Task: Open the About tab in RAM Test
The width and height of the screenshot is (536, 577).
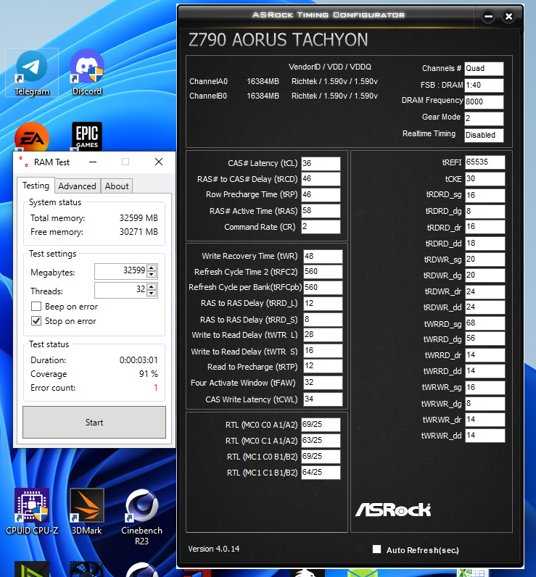Action: 117,186
